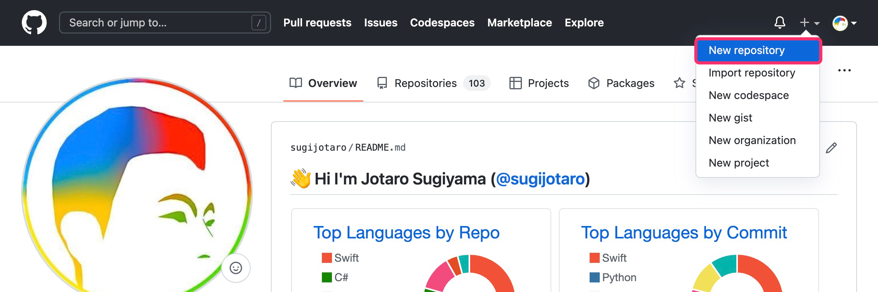The height and width of the screenshot is (292, 878).
Task: Expand the plus create-new dropdown
Action: [809, 23]
